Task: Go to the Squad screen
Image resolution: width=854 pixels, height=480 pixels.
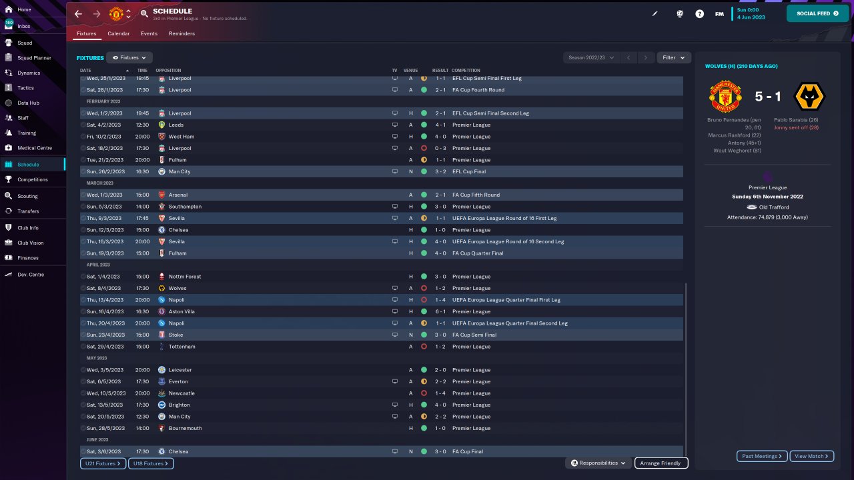Action: [x=25, y=43]
